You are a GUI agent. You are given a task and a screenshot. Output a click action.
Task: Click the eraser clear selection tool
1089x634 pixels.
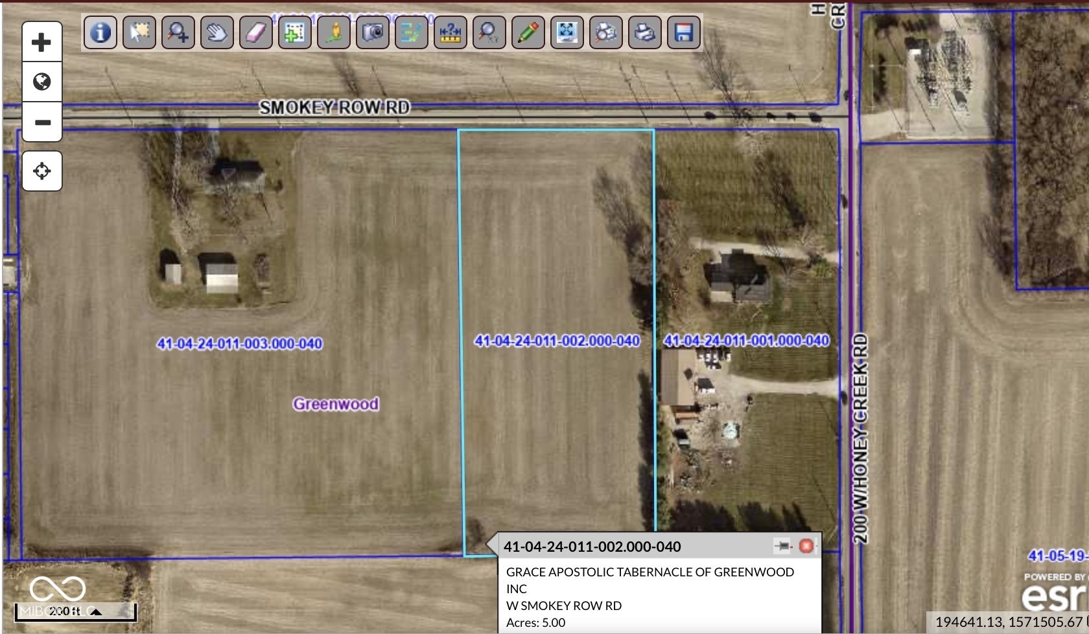255,32
